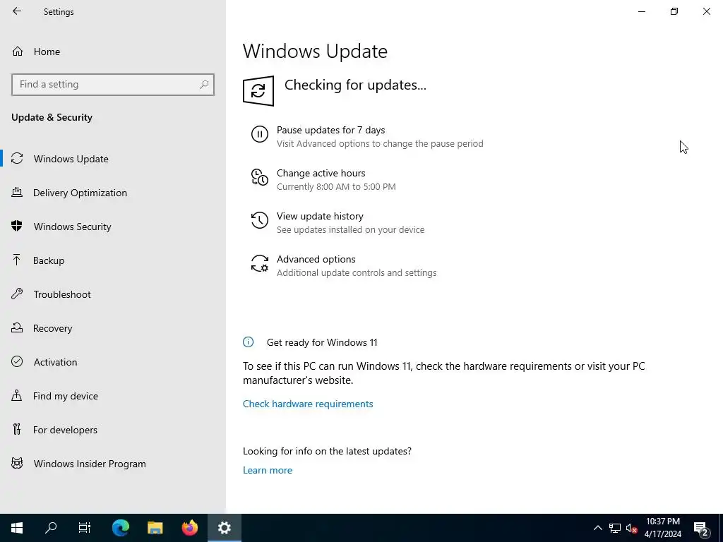
Task: Restore down the Settings window
Action: 674,11
